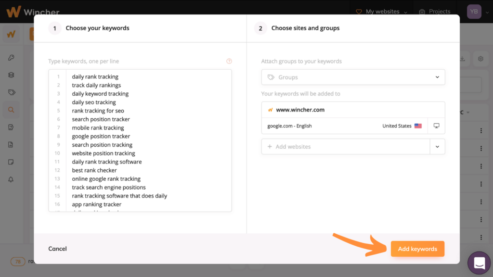Click the 78 badge at bottom left

tap(18, 261)
